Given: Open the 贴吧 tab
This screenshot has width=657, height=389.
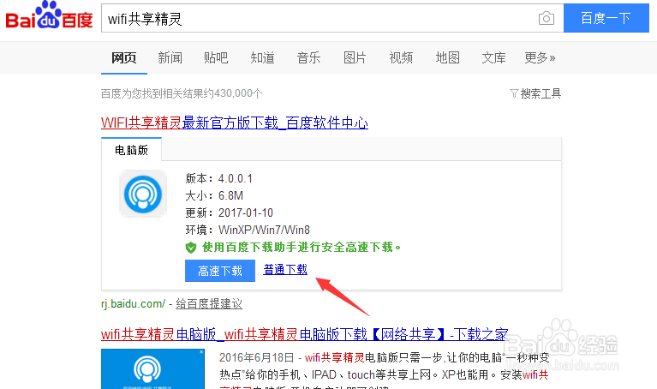Looking at the screenshot, I should (216, 57).
